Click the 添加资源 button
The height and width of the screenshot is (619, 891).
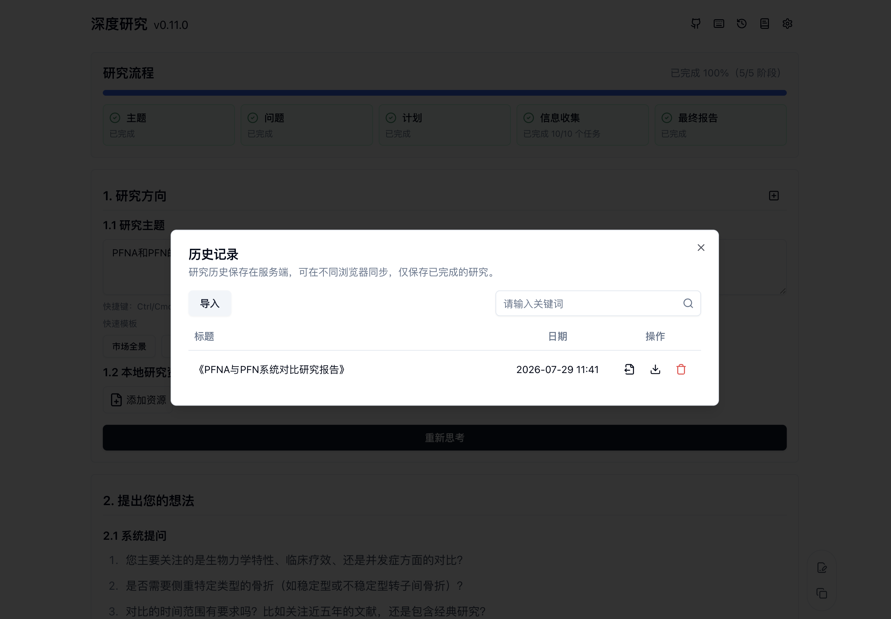[138, 400]
